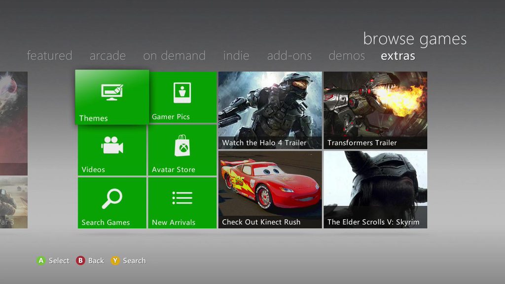Open the Themes tile
Viewport: 505px width, 284px height.
[112, 97]
